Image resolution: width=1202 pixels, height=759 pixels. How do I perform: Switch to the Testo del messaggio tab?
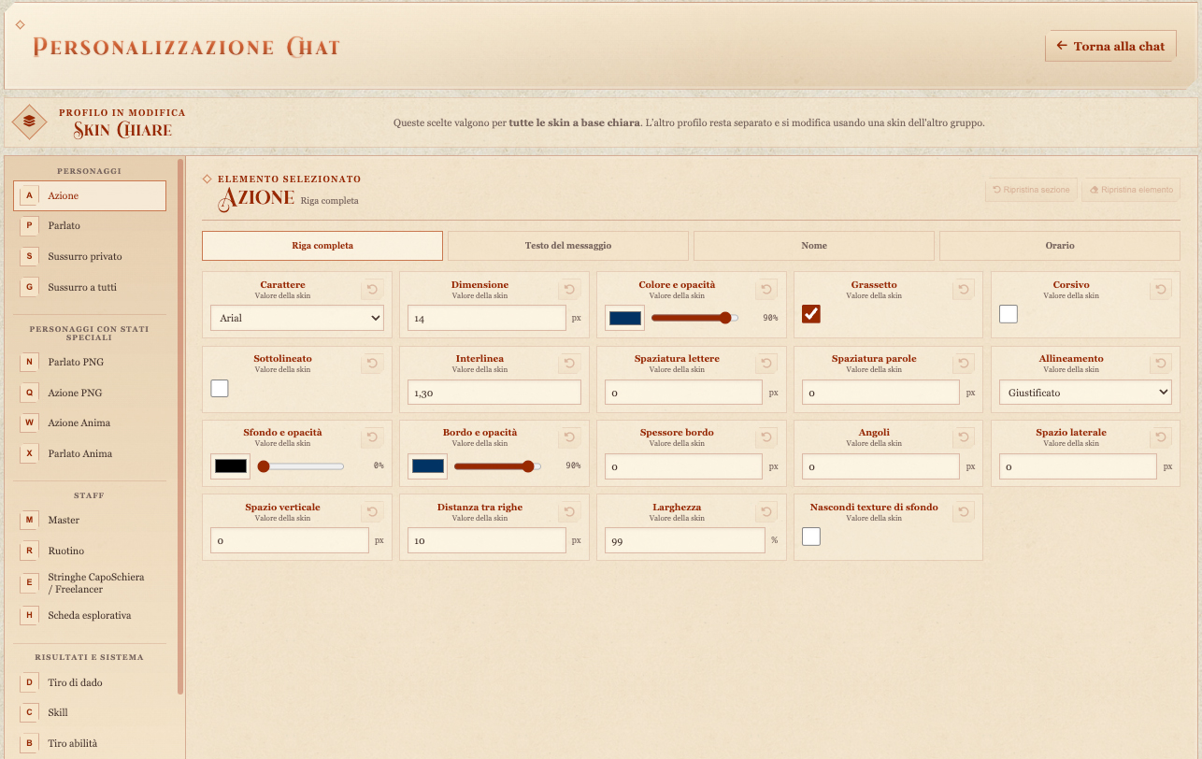click(x=568, y=246)
